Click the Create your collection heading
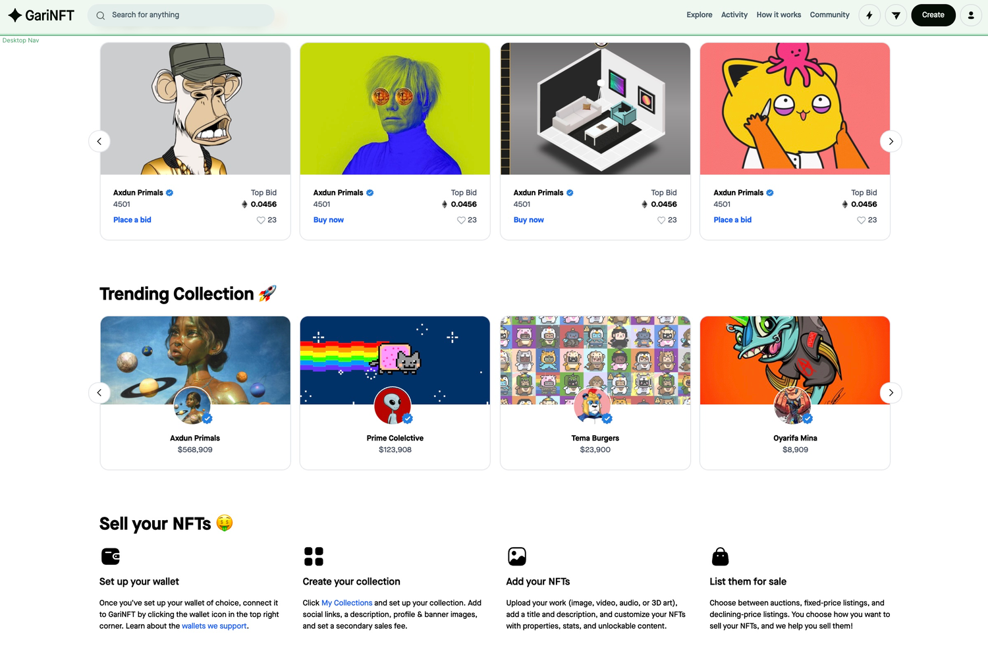The height and width of the screenshot is (659, 988). 351,581
